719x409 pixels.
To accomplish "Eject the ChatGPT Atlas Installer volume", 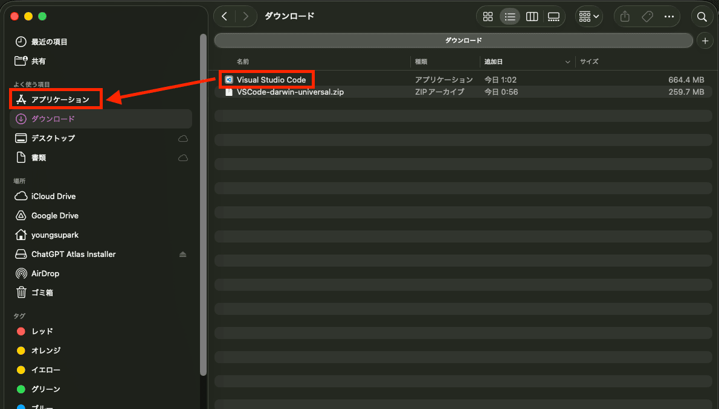I will (x=183, y=255).
